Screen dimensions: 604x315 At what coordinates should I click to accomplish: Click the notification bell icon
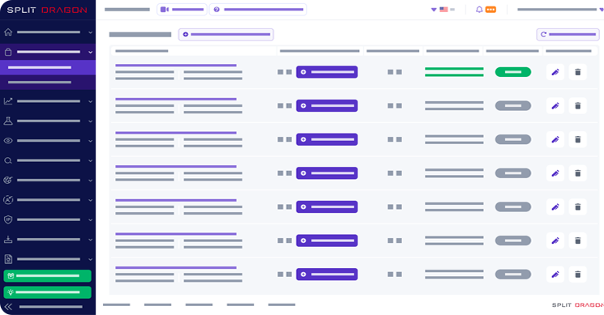pyautogui.click(x=479, y=10)
